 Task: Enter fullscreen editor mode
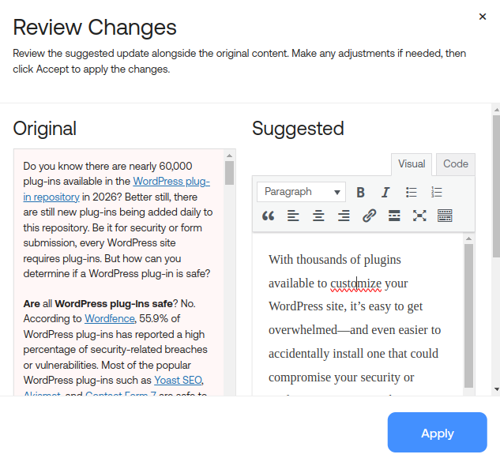coord(419,216)
